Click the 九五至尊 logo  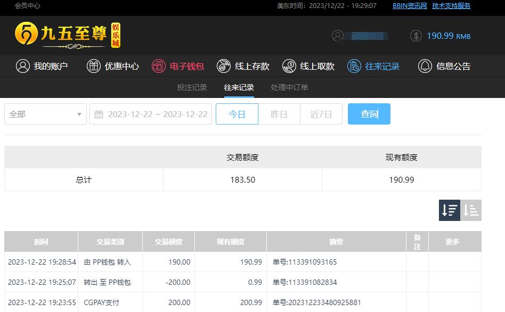[x=68, y=35]
